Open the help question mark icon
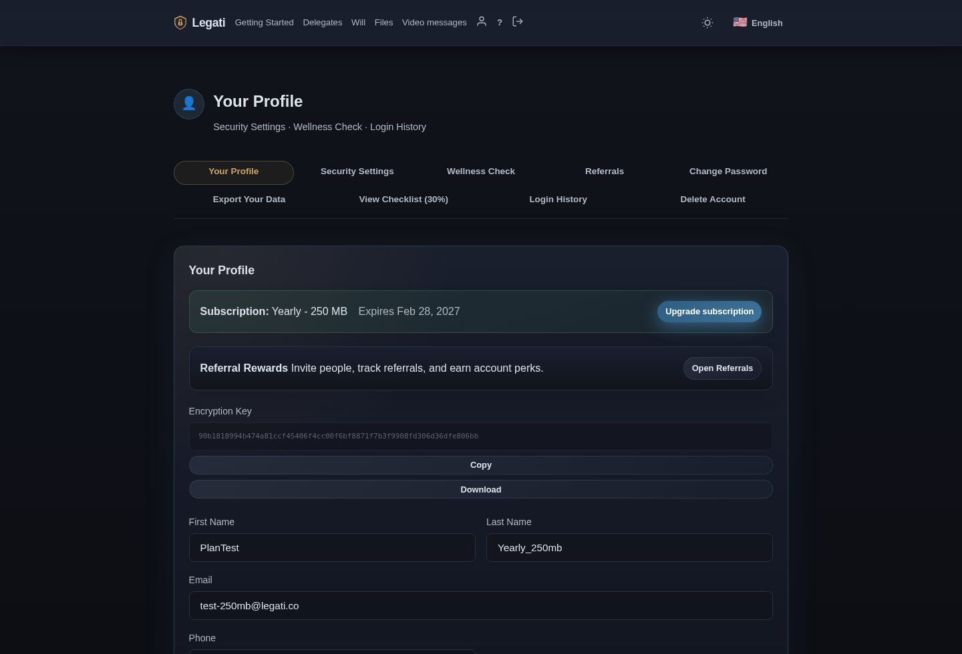 click(x=500, y=23)
